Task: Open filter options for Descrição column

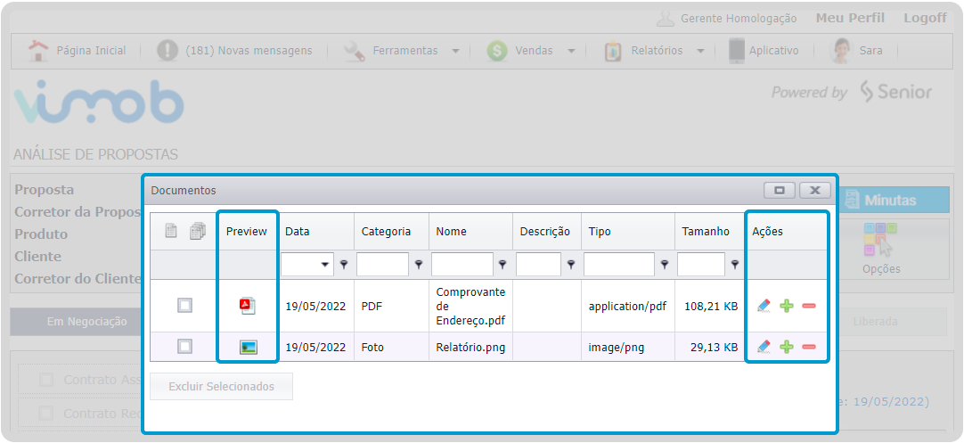Action: tap(571, 265)
